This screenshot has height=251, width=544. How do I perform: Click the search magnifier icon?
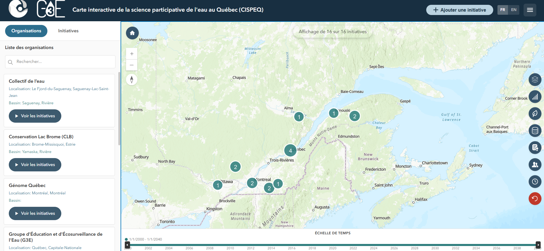10,62
